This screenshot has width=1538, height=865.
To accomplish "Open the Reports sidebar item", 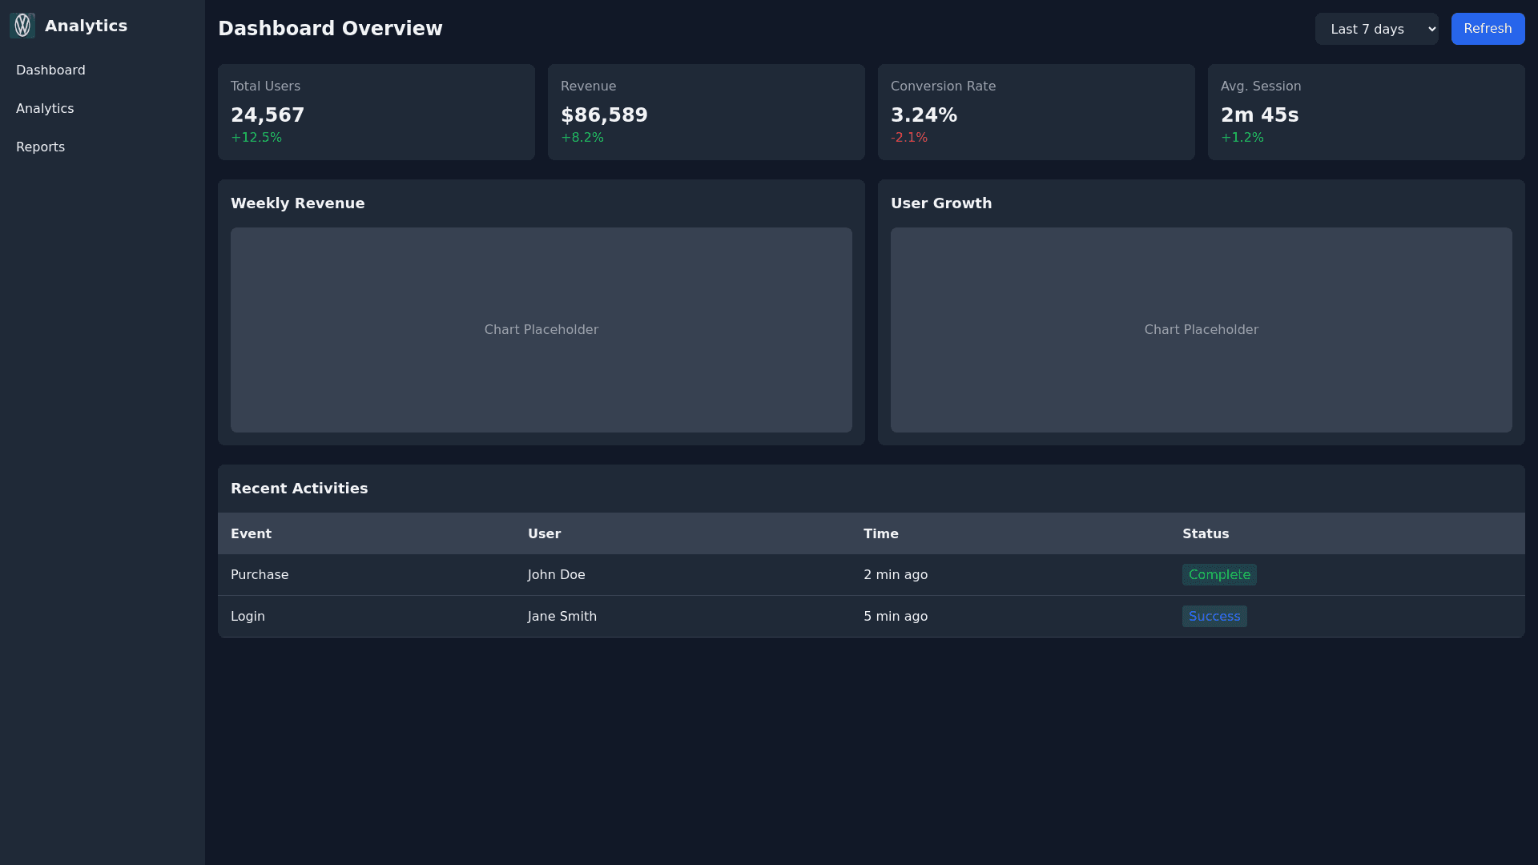I will point(40,147).
